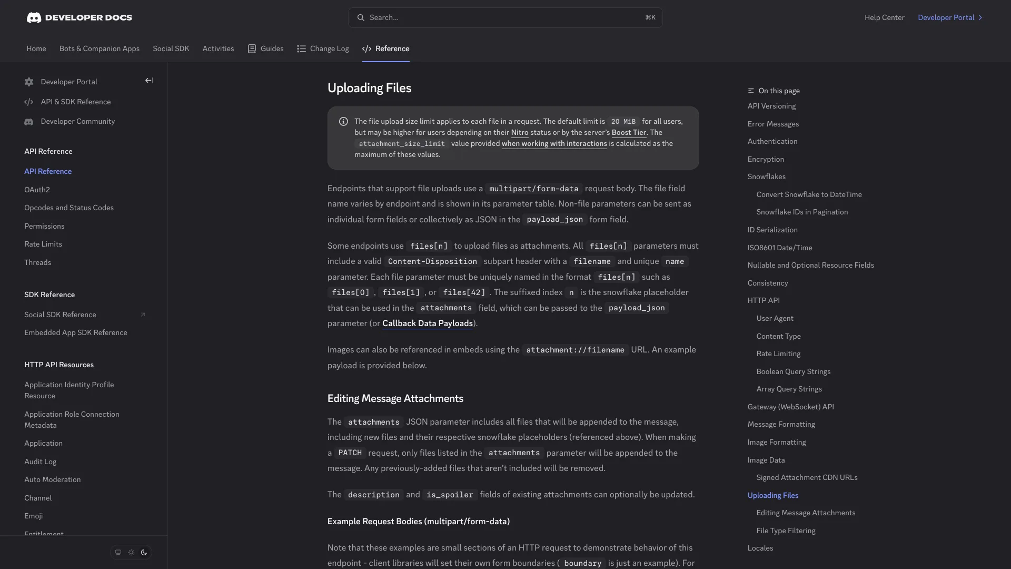Select the Reference tab
Viewport: 1011px width, 569px height.
(x=386, y=48)
